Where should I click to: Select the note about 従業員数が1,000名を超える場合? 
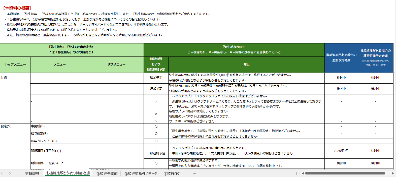coord(246,78)
